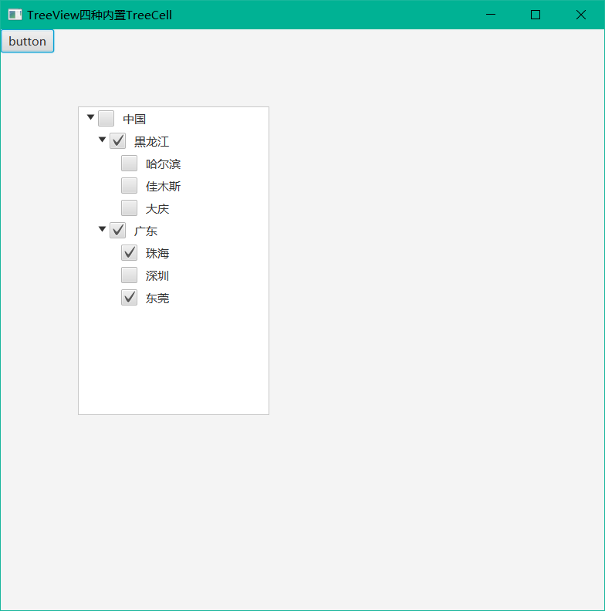605x611 pixels.
Task: Click the application icon in title bar
Action: (15, 15)
